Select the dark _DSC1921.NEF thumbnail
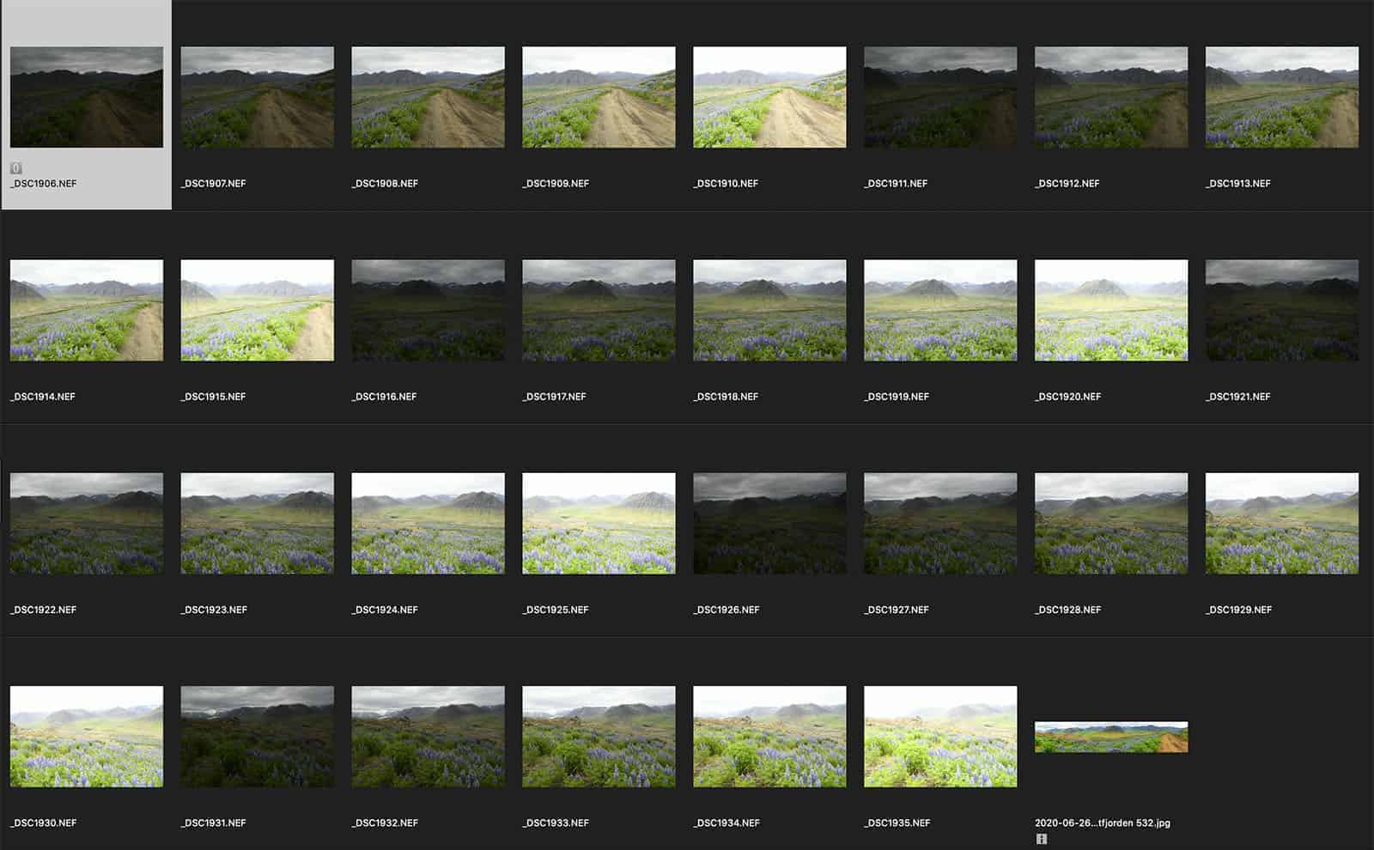Viewport: 1374px width, 850px height. point(1281,310)
